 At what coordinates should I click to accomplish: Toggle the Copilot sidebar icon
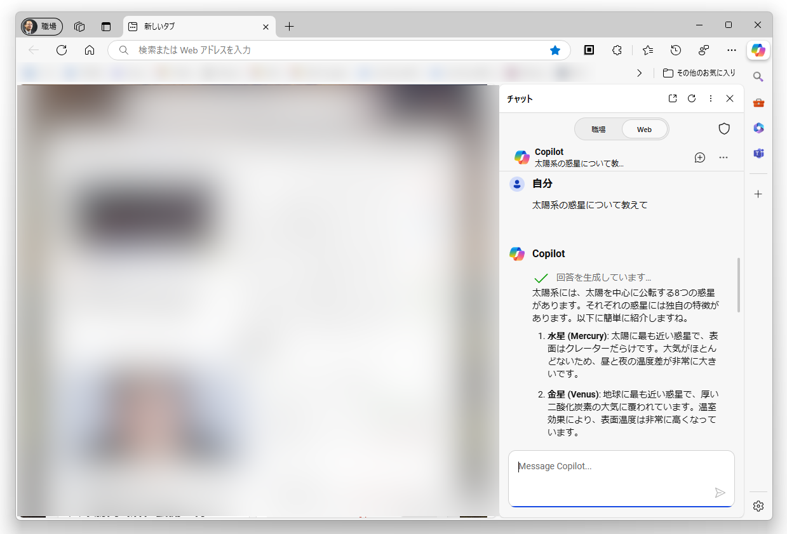tap(758, 50)
